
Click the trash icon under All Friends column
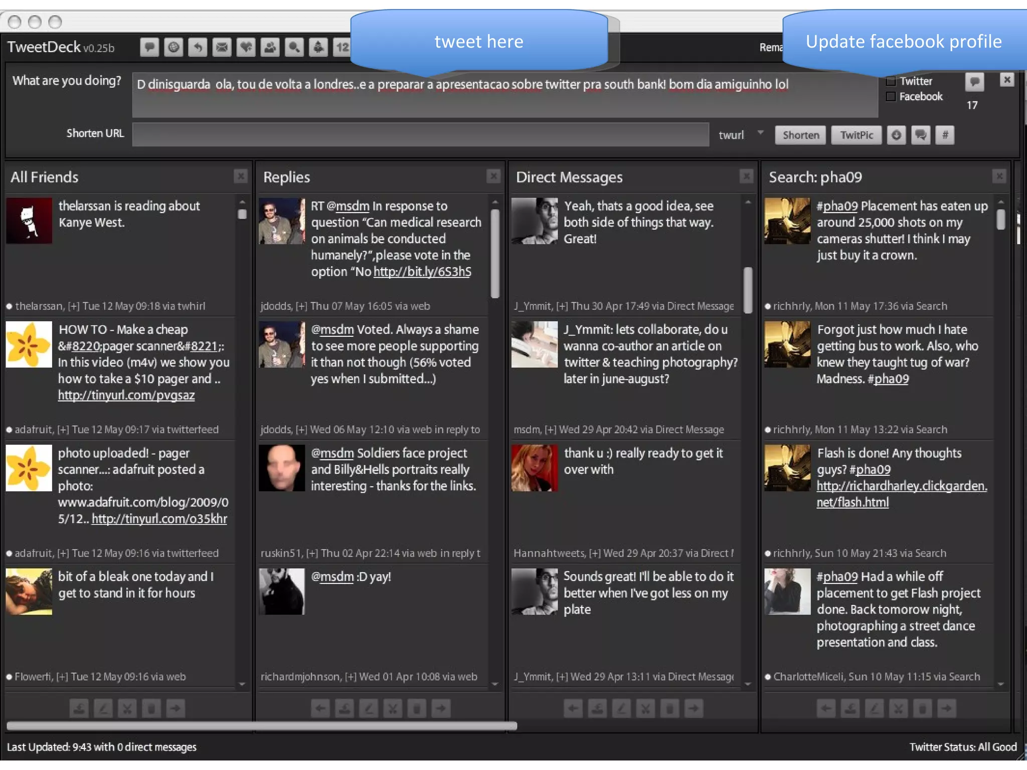[151, 708]
